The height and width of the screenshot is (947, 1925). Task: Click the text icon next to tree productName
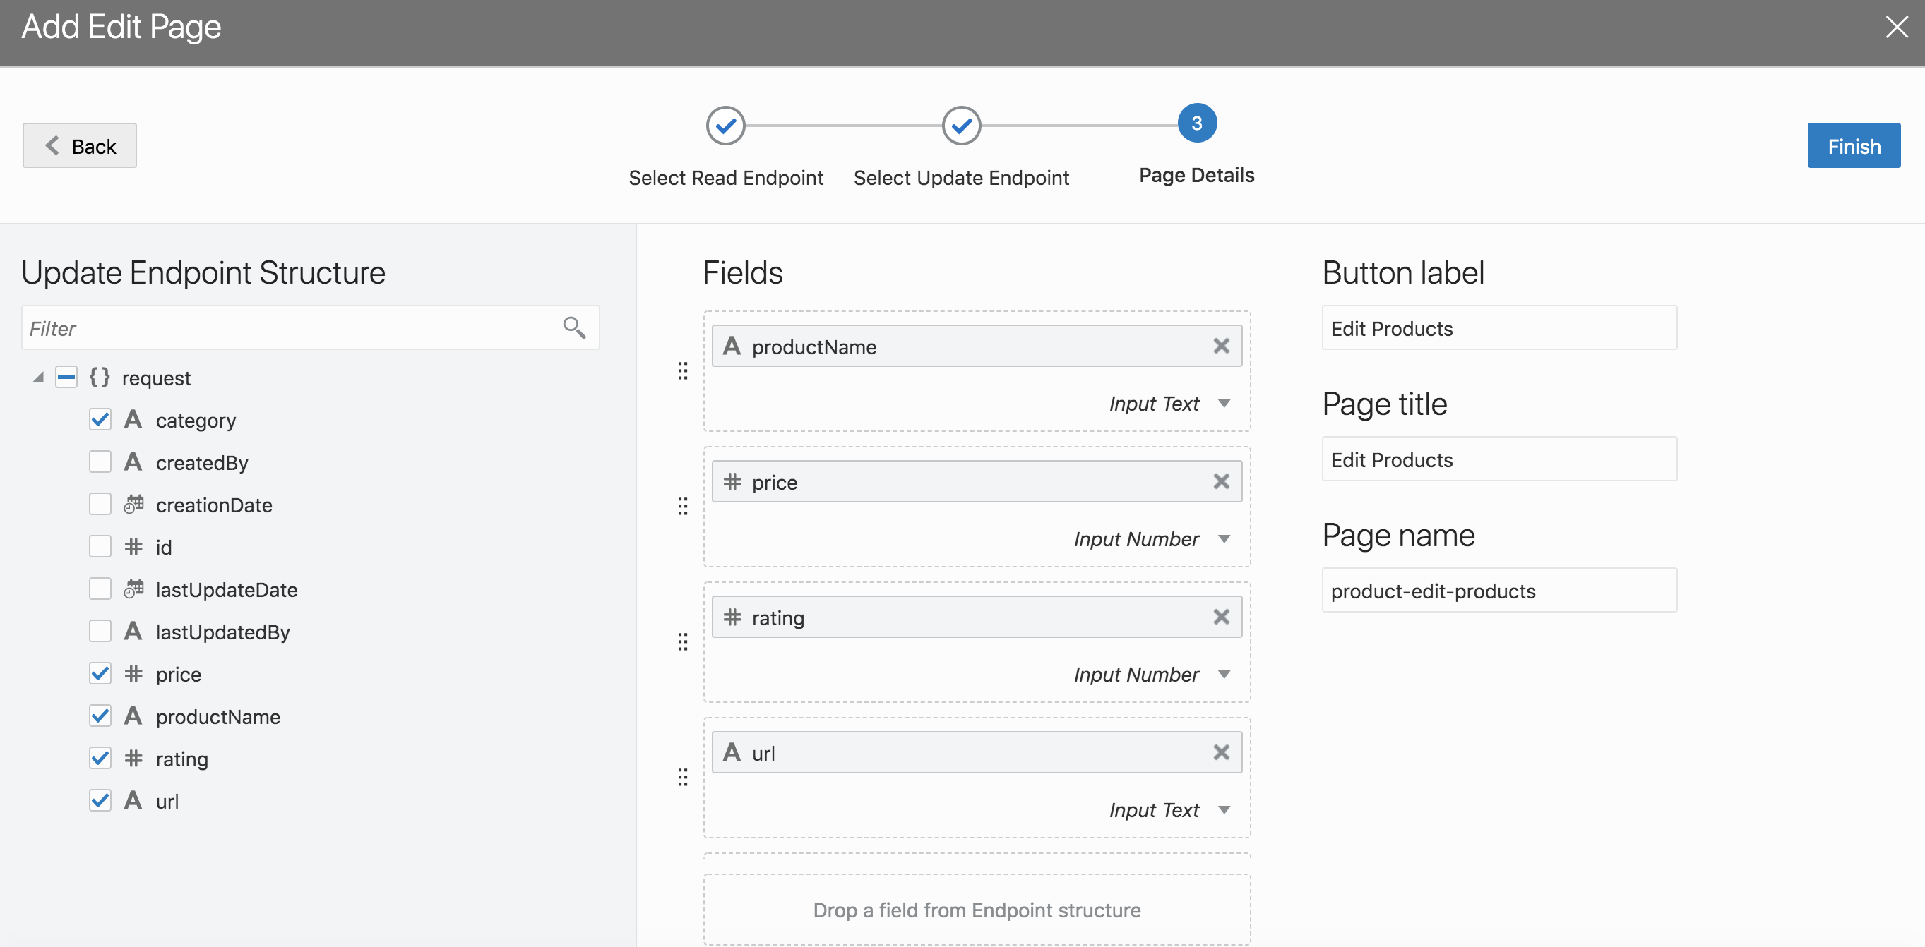pyautogui.click(x=133, y=716)
